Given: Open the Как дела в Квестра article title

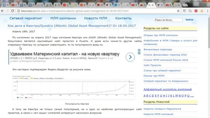Looking at the screenshot, I should (x=72, y=26).
